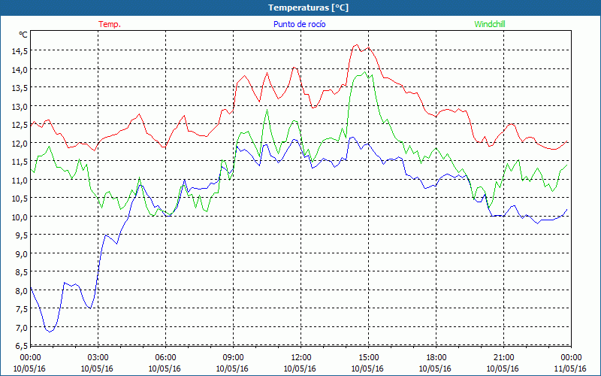The width and height of the screenshot is (601, 376).
Task: Click the °C unit label on axis
Action: coord(23,35)
